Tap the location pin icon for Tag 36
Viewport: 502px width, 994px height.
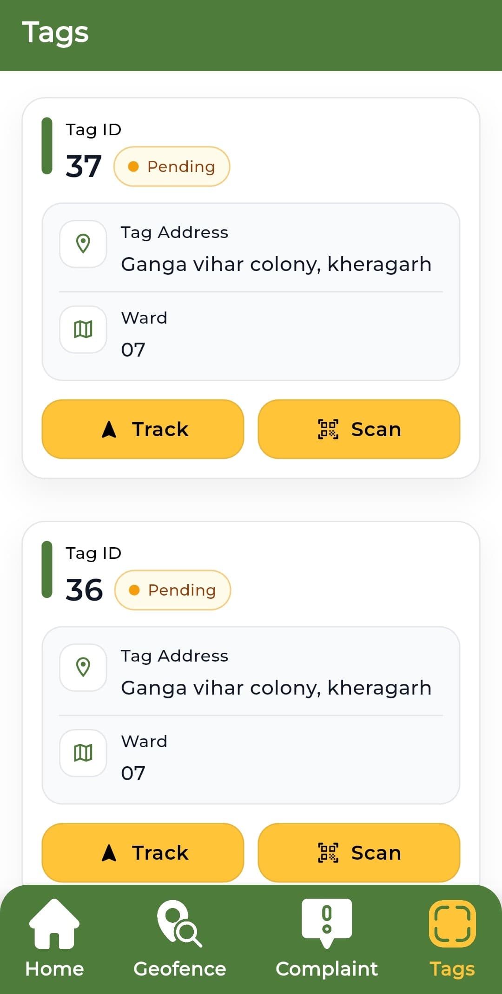point(83,667)
